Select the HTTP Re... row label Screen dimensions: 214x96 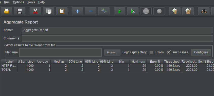click(9, 66)
